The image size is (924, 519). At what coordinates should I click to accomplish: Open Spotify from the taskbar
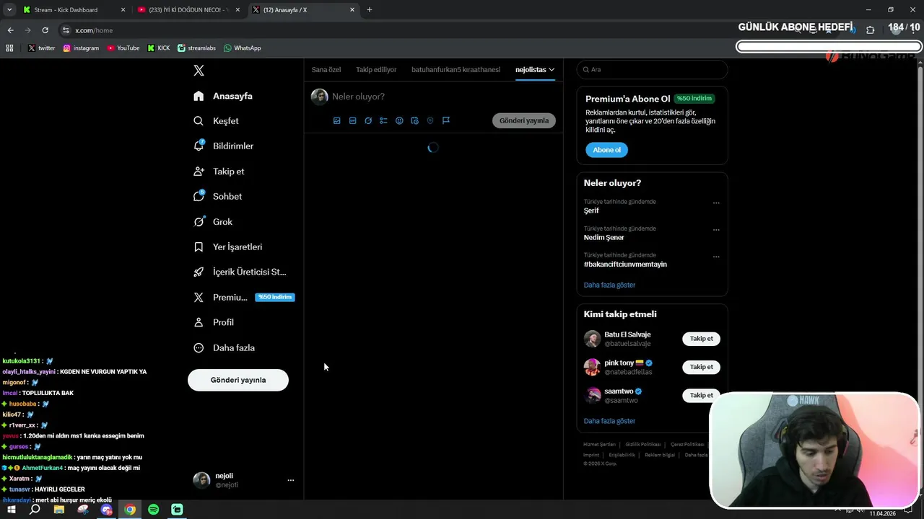153,510
